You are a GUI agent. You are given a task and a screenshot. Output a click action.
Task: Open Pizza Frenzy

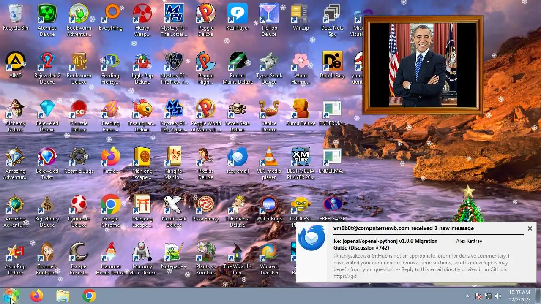pos(206,208)
